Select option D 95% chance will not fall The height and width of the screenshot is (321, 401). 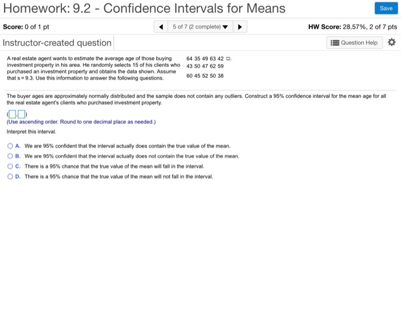pyautogui.click(x=10, y=177)
